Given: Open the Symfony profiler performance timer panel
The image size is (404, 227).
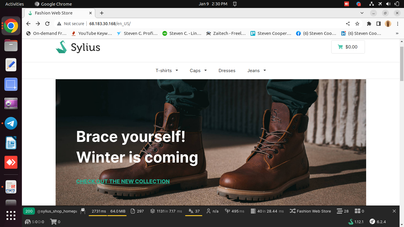Looking at the screenshot, I should (98, 211).
